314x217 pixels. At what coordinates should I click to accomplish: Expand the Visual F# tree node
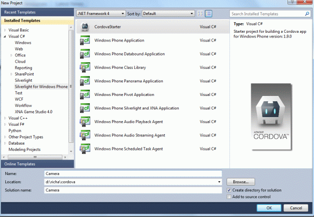pyautogui.click(x=5, y=124)
